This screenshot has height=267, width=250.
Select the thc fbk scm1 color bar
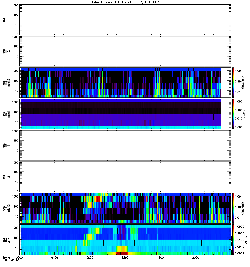point(233,240)
